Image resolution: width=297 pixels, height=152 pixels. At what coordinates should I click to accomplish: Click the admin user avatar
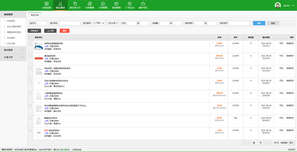click(278, 5)
